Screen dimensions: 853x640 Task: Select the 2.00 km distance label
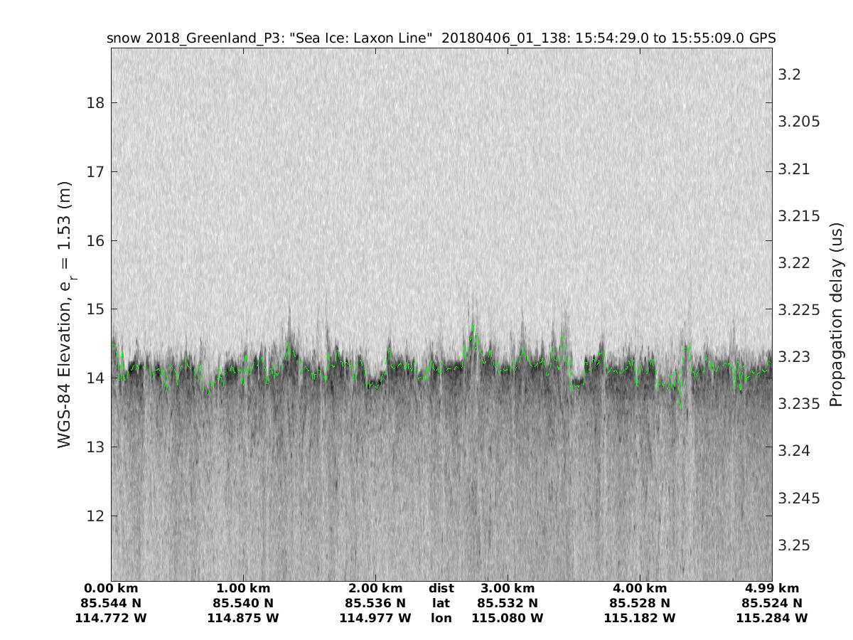click(x=375, y=589)
